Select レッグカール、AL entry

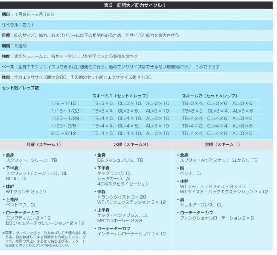(114, 179)
